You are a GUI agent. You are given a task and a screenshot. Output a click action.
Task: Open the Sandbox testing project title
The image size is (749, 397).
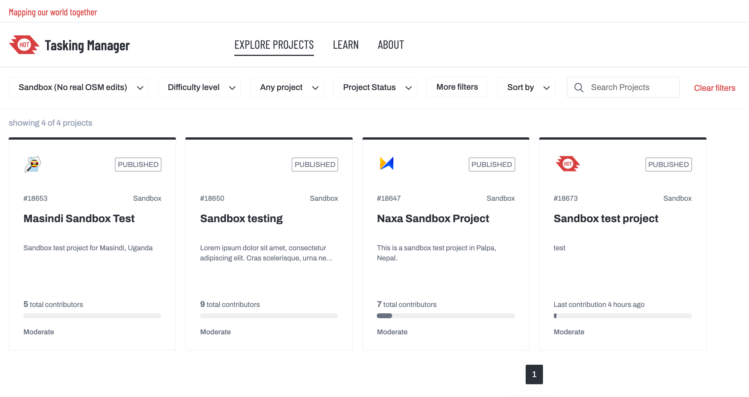coord(241,218)
